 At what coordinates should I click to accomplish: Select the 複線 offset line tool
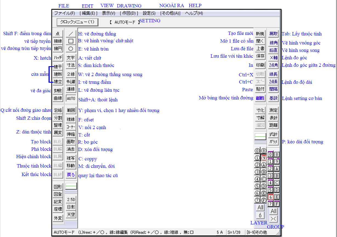[71, 119]
